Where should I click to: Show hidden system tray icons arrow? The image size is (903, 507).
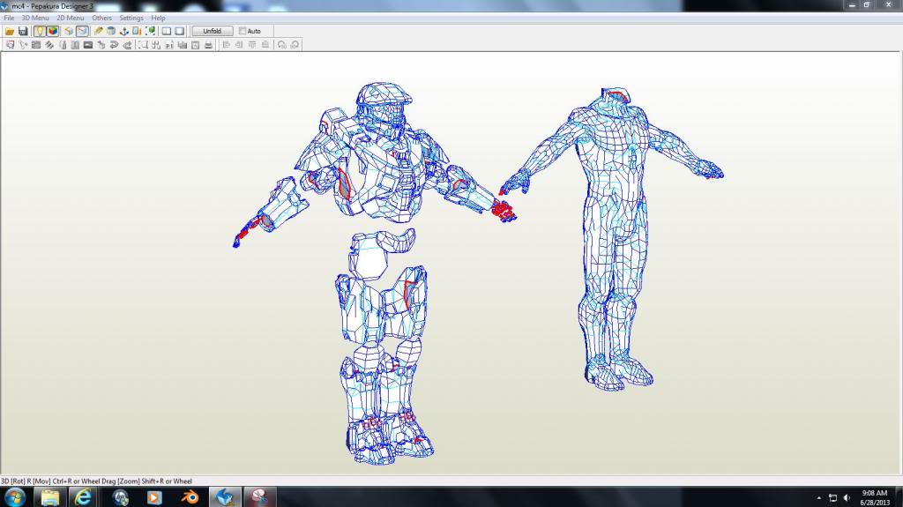point(819,498)
